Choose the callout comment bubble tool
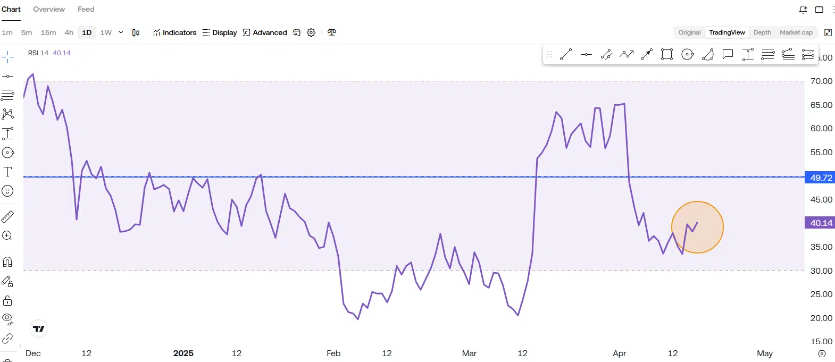Viewport: 835px width, 362px height. point(728,54)
